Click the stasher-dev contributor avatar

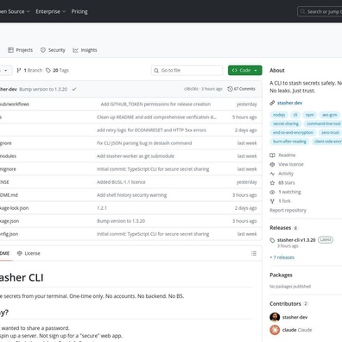coord(275,317)
